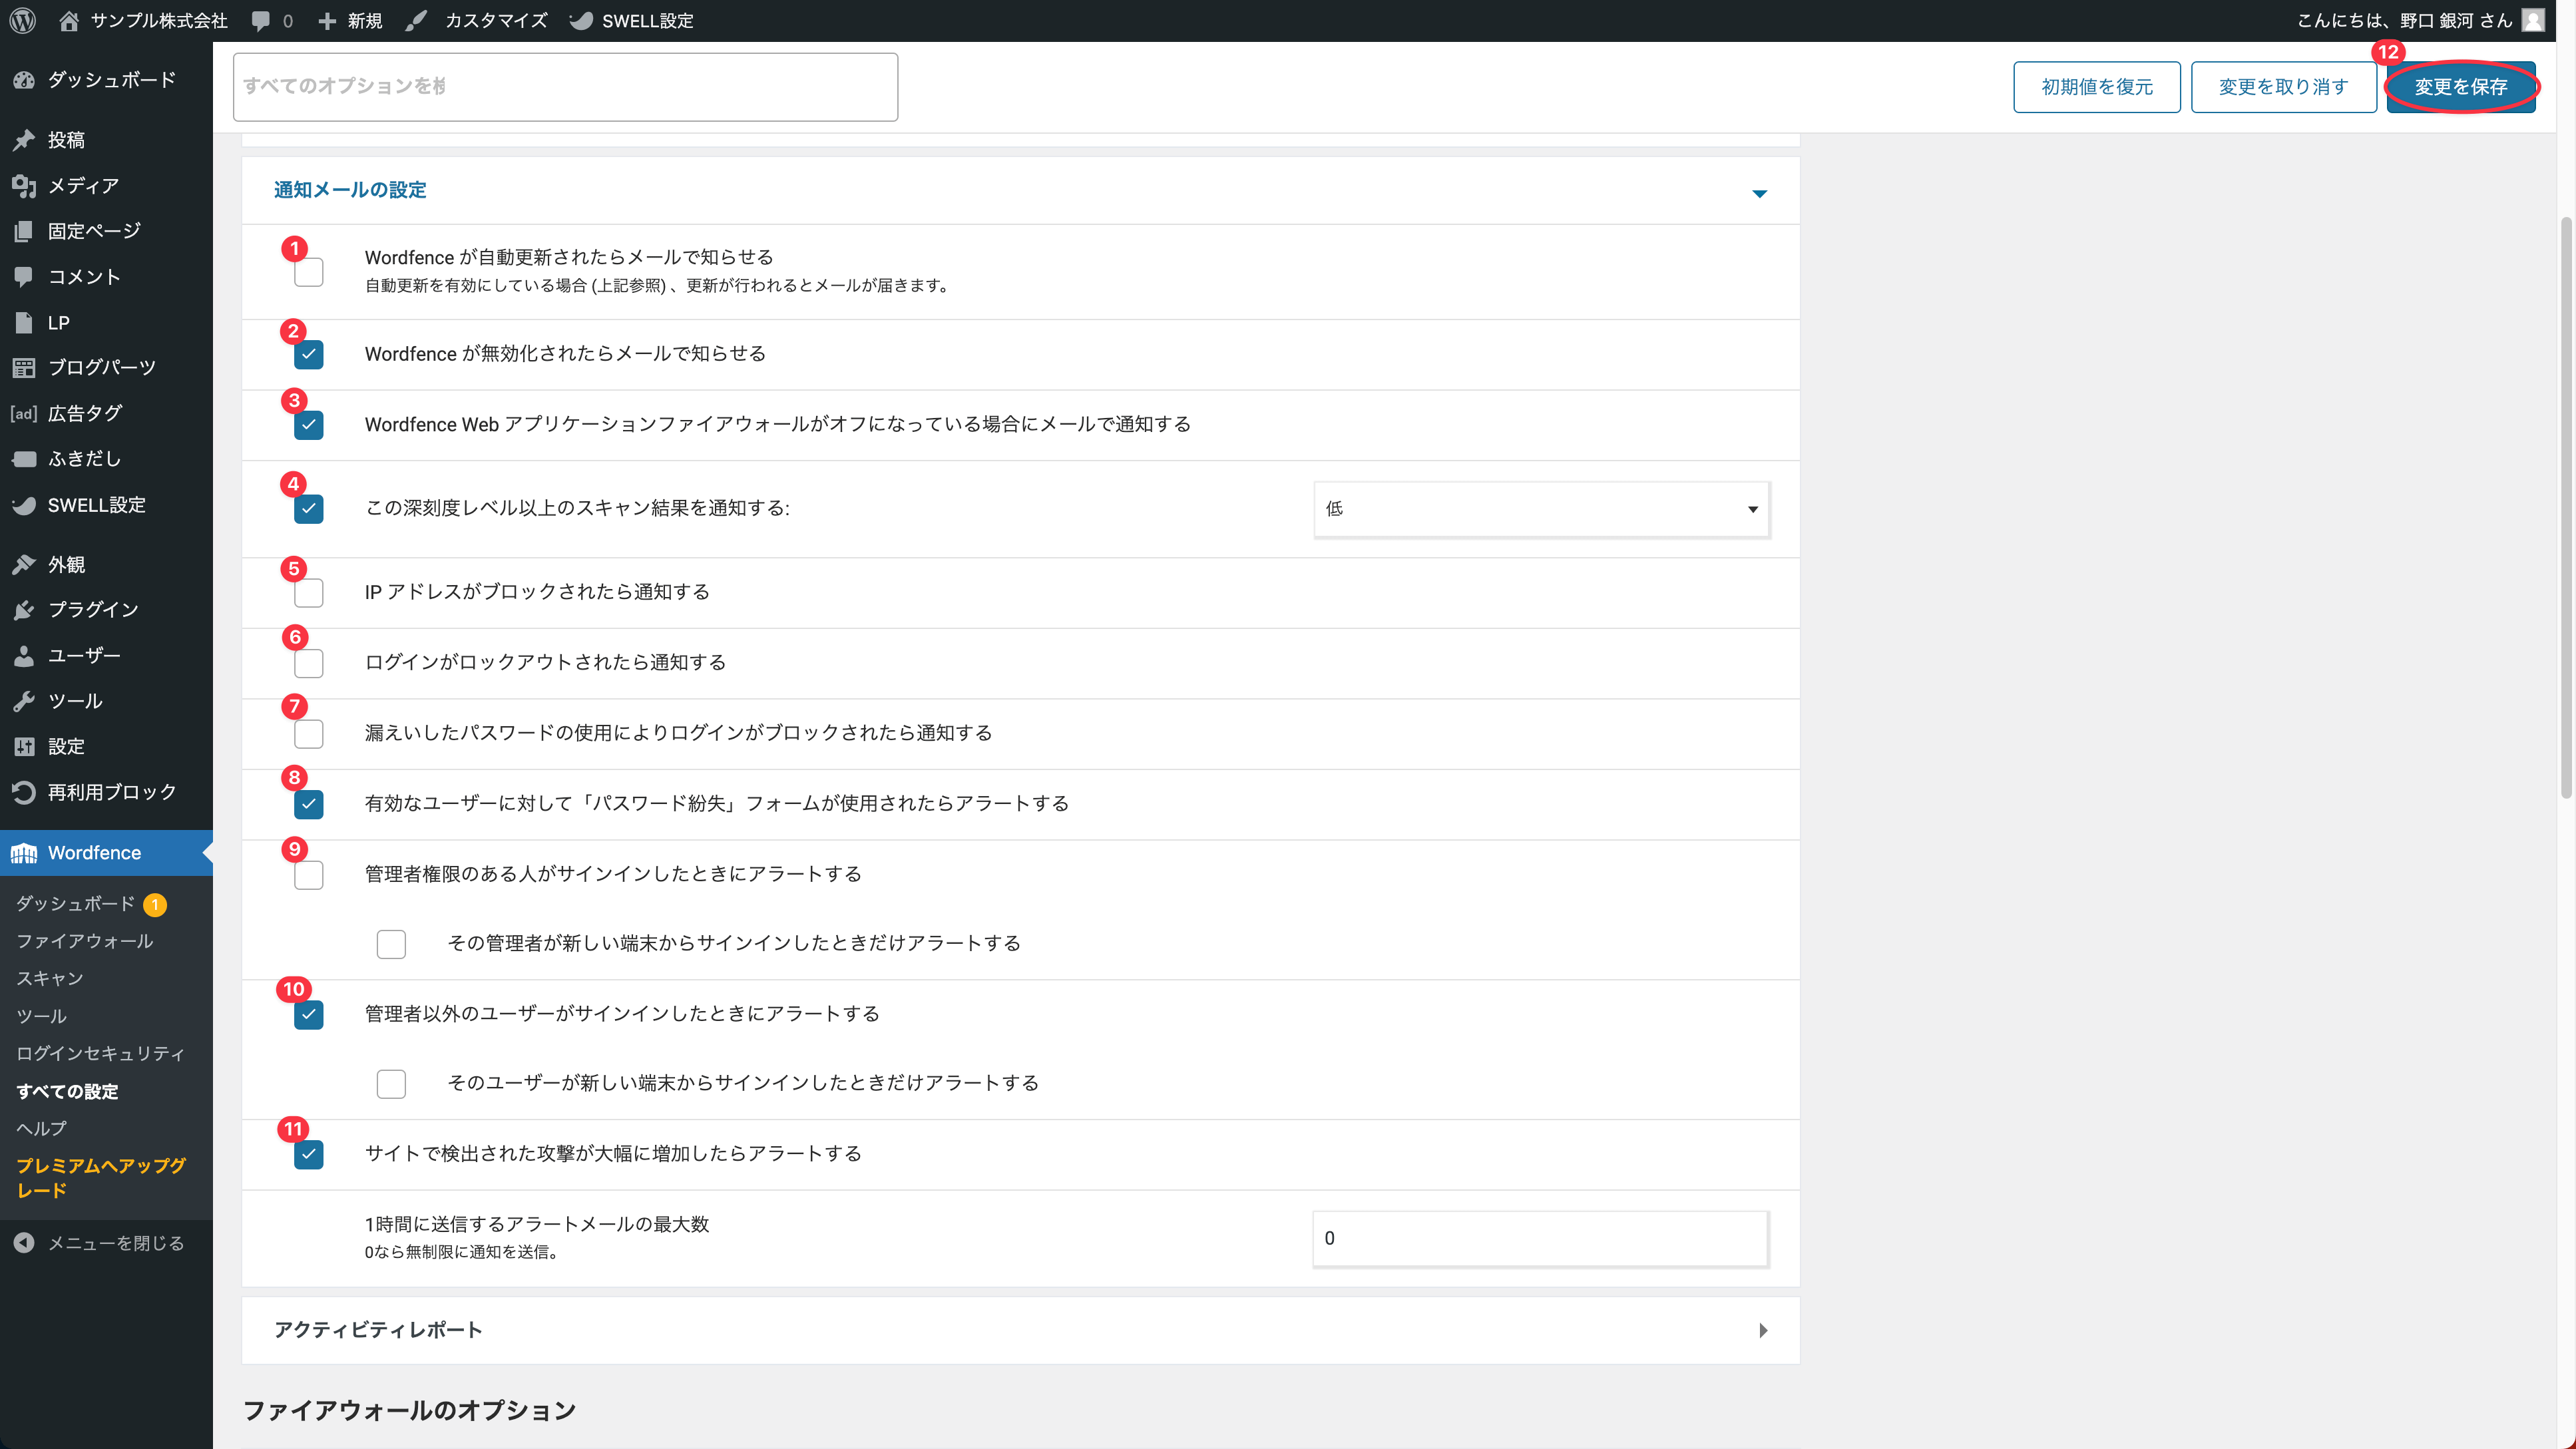Click user avatar in top right corner
The height and width of the screenshot is (1449, 2576).
(x=2532, y=20)
